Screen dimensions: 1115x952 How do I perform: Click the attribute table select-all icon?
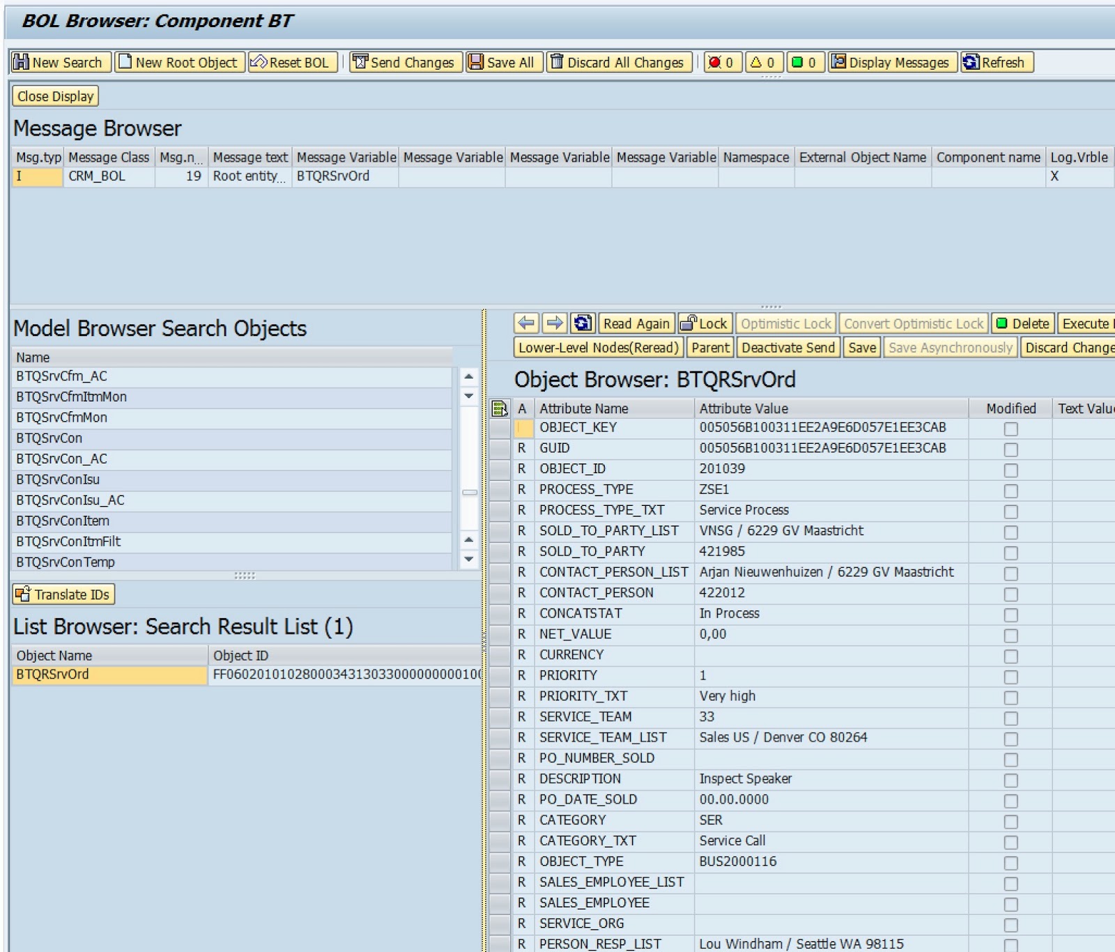[x=499, y=408]
